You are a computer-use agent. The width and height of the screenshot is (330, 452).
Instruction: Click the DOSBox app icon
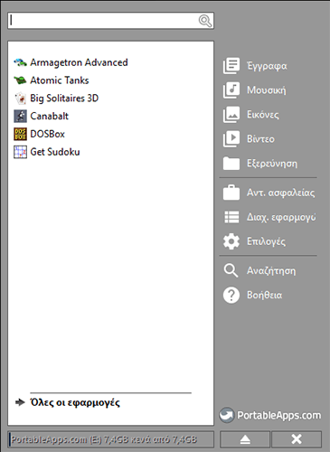[20, 134]
